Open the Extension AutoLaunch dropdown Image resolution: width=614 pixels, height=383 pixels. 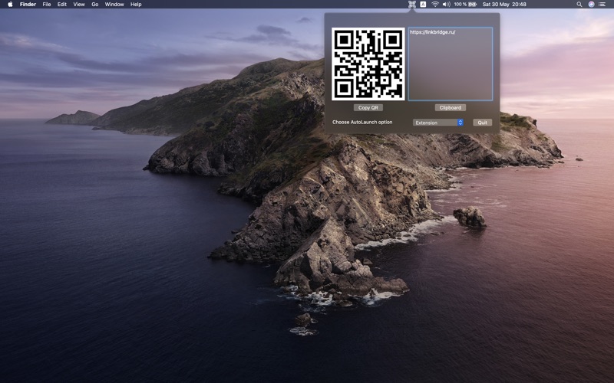[x=437, y=123]
